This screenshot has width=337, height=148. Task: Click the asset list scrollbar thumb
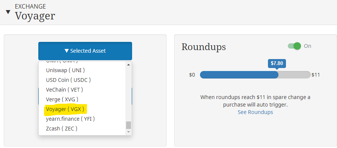tap(128, 125)
